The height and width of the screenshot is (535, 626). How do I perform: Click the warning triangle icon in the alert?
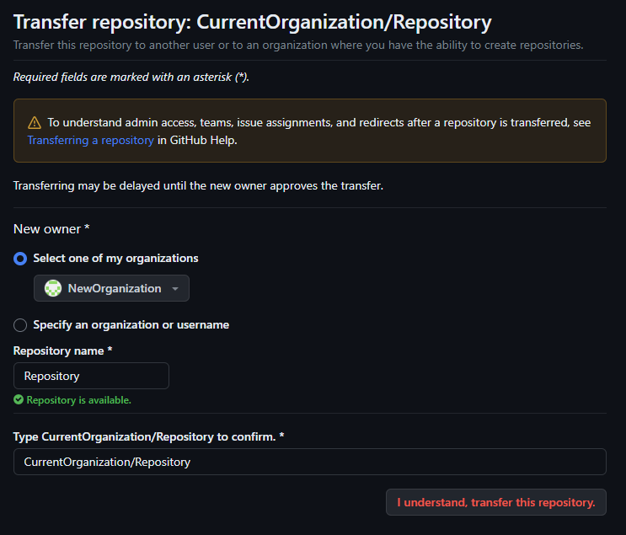point(35,122)
